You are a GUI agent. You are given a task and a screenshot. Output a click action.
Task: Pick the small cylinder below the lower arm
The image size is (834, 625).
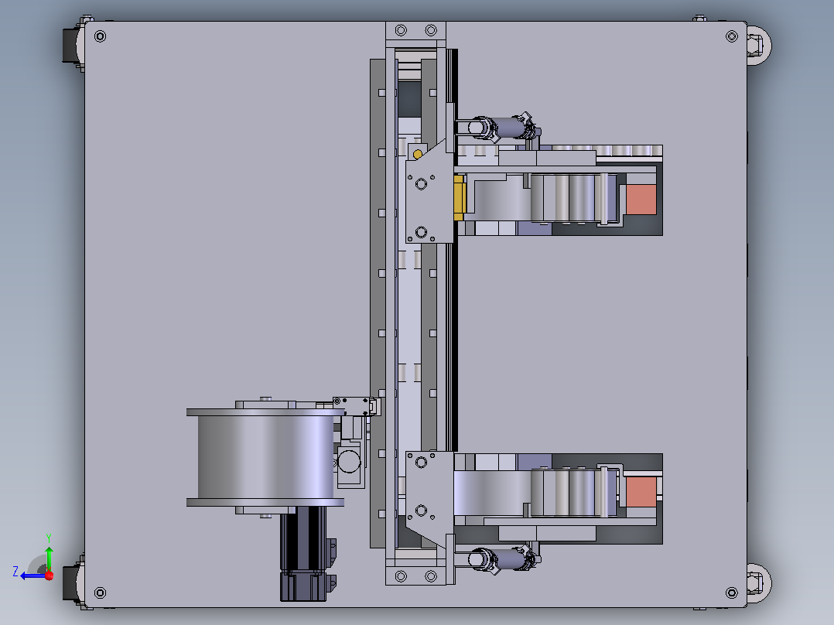tap(503, 559)
